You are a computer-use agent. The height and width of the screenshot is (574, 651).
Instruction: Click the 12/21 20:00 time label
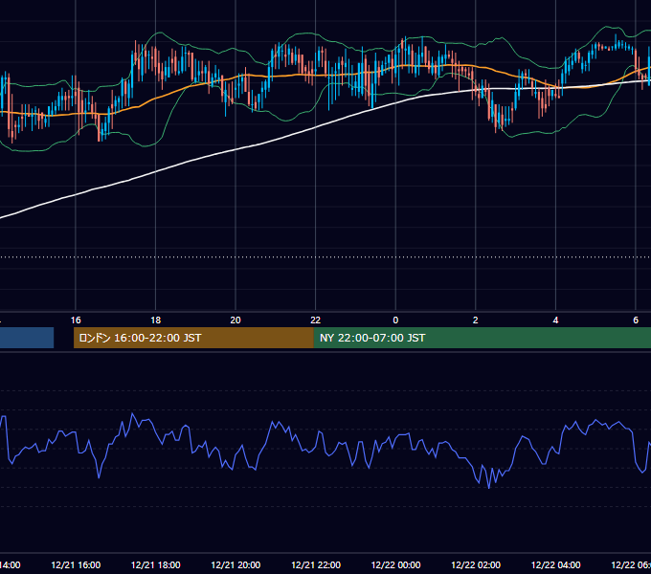(x=236, y=564)
